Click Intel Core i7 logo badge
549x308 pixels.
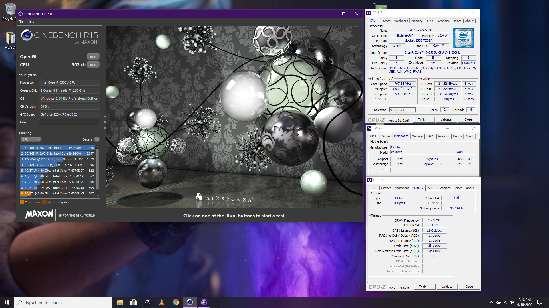[464, 38]
